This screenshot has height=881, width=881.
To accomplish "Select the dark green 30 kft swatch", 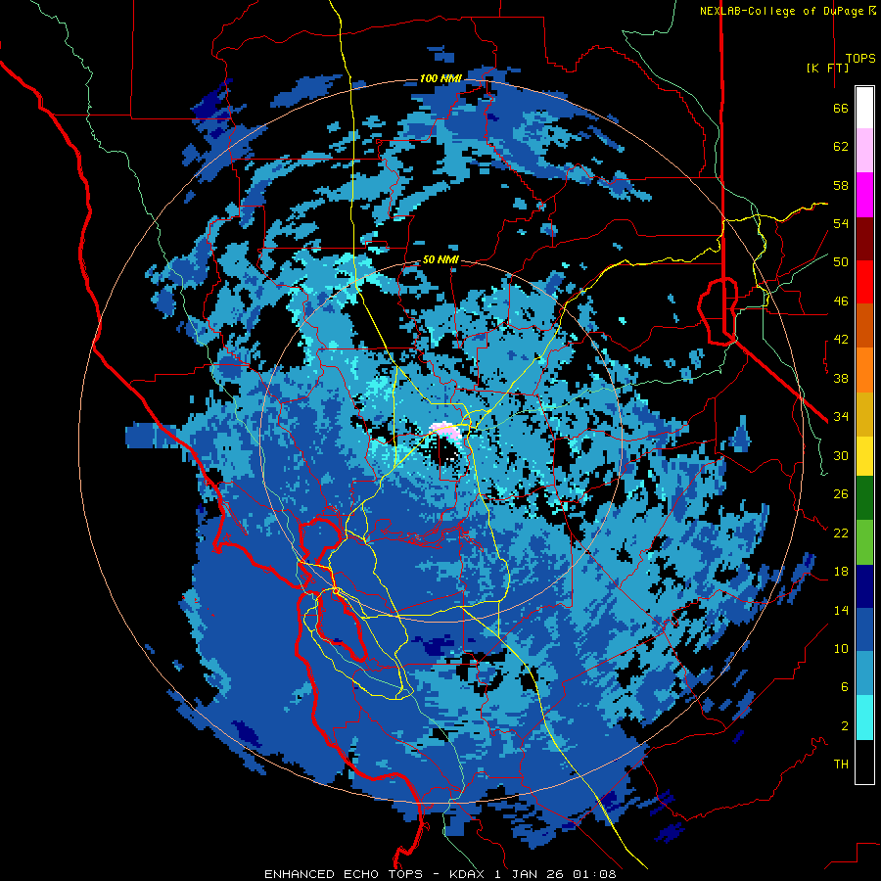I will 864,498.
